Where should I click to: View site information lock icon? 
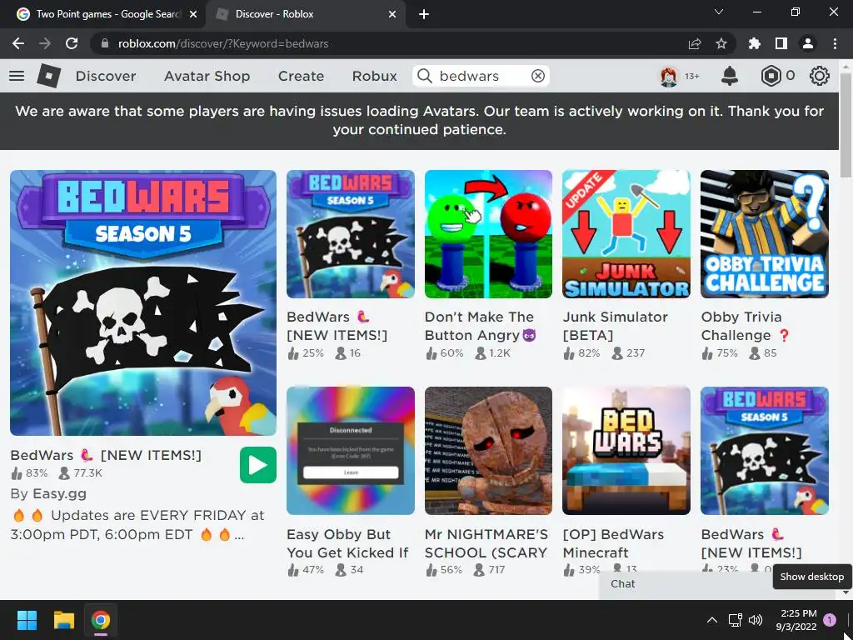coord(105,43)
